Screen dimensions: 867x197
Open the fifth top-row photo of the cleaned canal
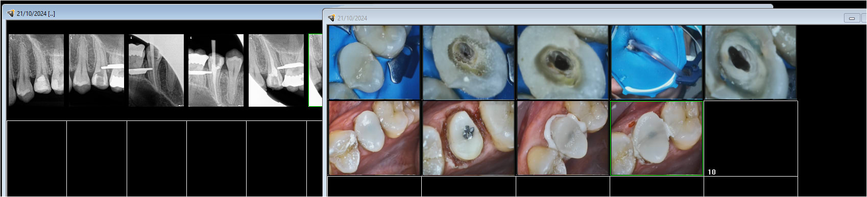click(751, 62)
